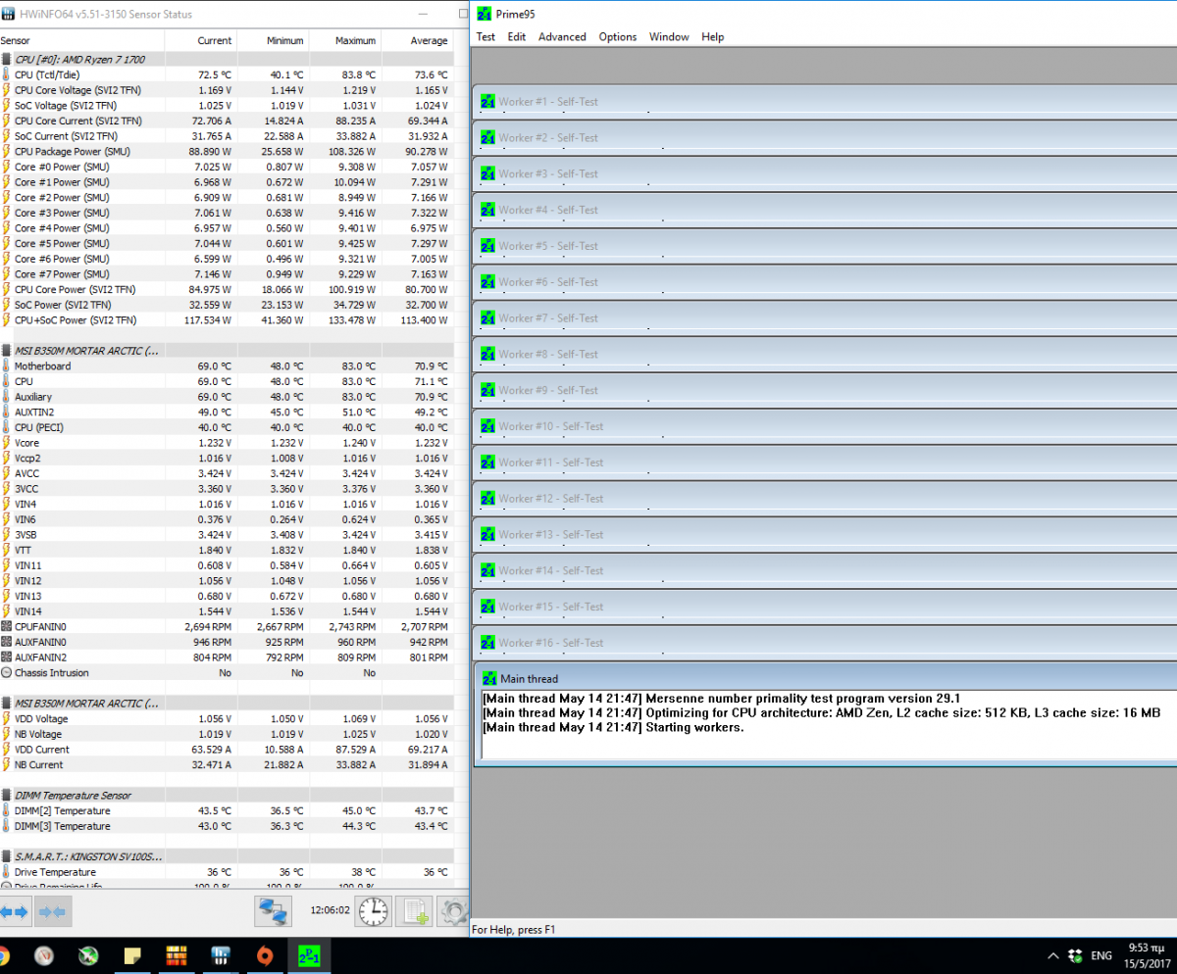Click HWiNFO expand columns blue arrows icon
This screenshot has height=974, width=1177.
tap(15, 911)
